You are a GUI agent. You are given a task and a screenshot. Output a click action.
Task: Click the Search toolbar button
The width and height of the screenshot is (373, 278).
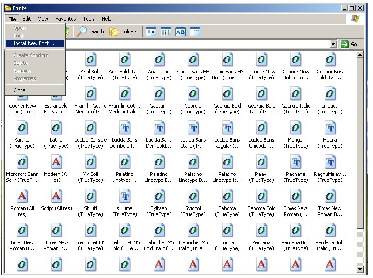click(x=90, y=31)
